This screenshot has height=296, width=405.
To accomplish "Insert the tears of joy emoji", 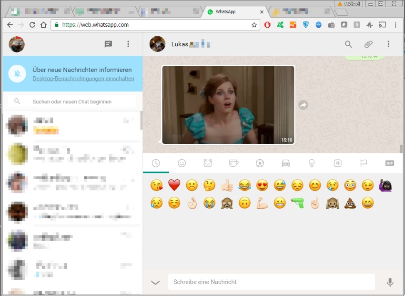I will (x=244, y=185).
